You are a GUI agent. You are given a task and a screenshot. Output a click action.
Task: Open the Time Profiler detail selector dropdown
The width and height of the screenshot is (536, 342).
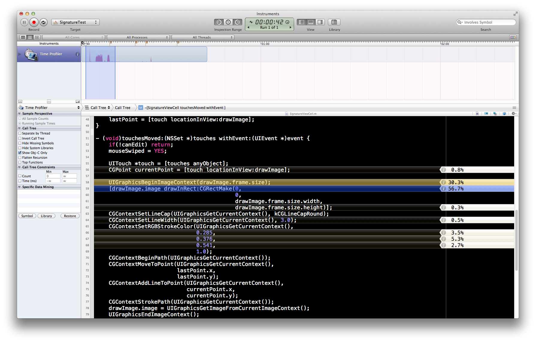point(49,108)
